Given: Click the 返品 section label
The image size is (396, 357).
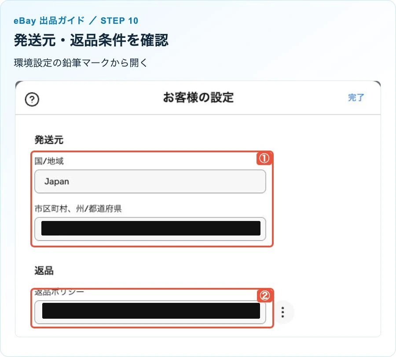Looking at the screenshot, I should [44, 271].
